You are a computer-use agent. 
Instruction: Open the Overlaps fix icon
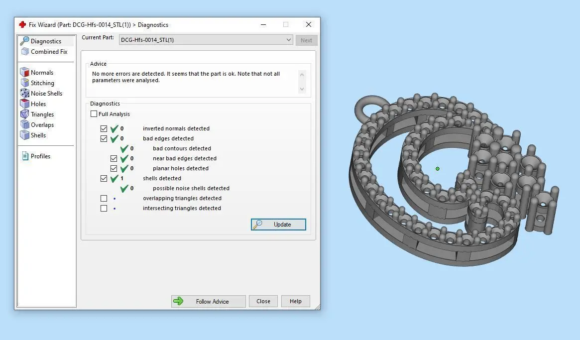click(x=24, y=124)
